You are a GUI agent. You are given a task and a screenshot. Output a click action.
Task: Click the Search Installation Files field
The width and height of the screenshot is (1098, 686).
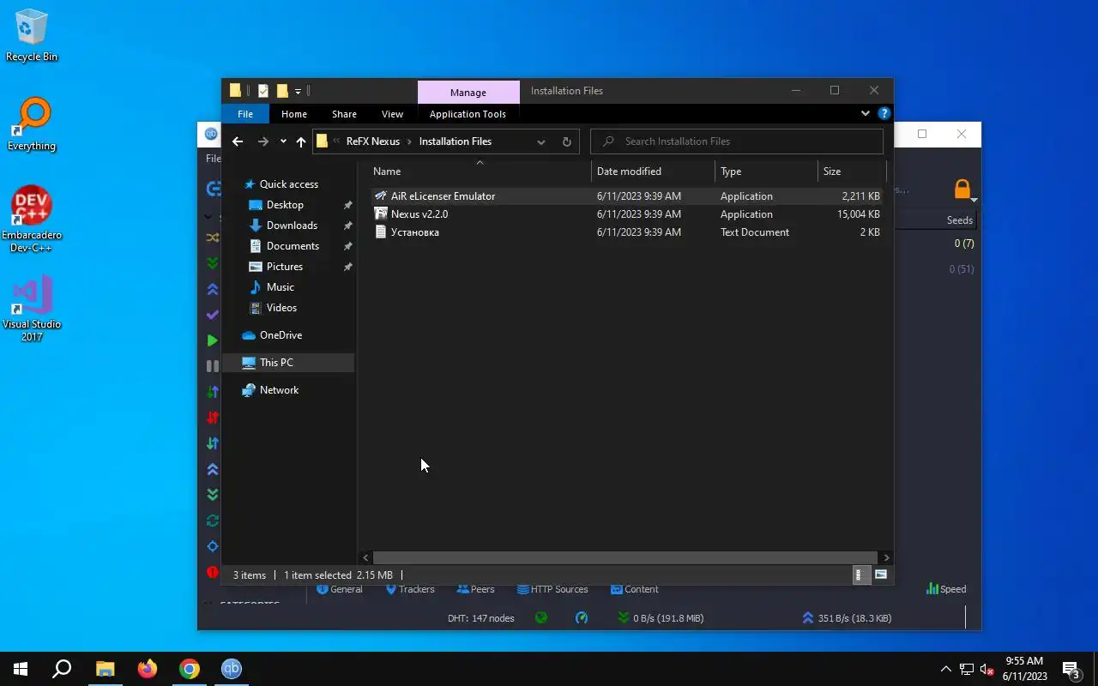click(x=737, y=141)
